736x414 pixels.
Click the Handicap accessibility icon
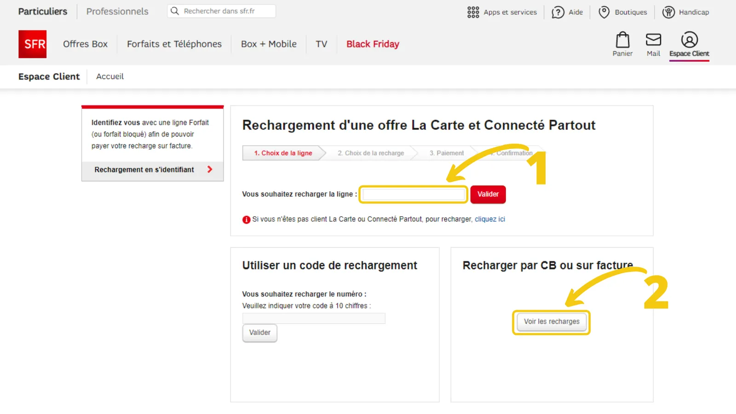[x=668, y=12]
